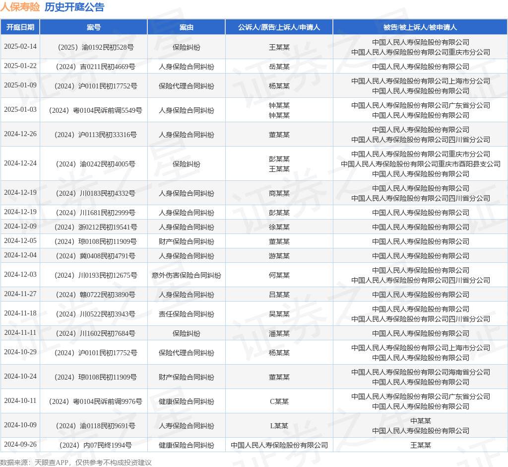Select the date cell 2024-12-09
Image resolution: width=508 pixels, height=467 pixels.
click(20, 227)
